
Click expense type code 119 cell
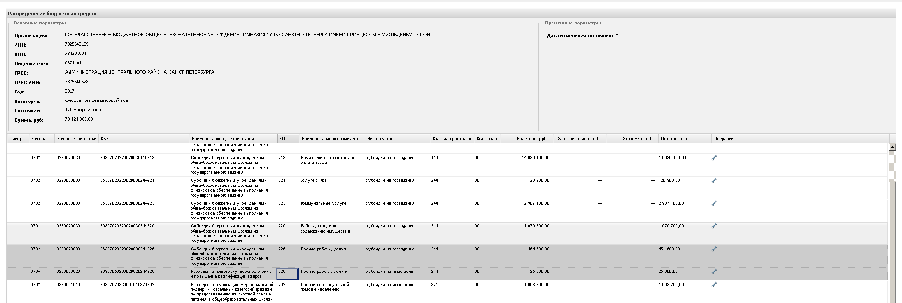[x=435, y=158]
